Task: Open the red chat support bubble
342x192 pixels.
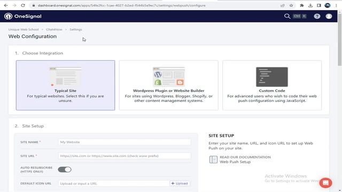Action: coord(325,183)
